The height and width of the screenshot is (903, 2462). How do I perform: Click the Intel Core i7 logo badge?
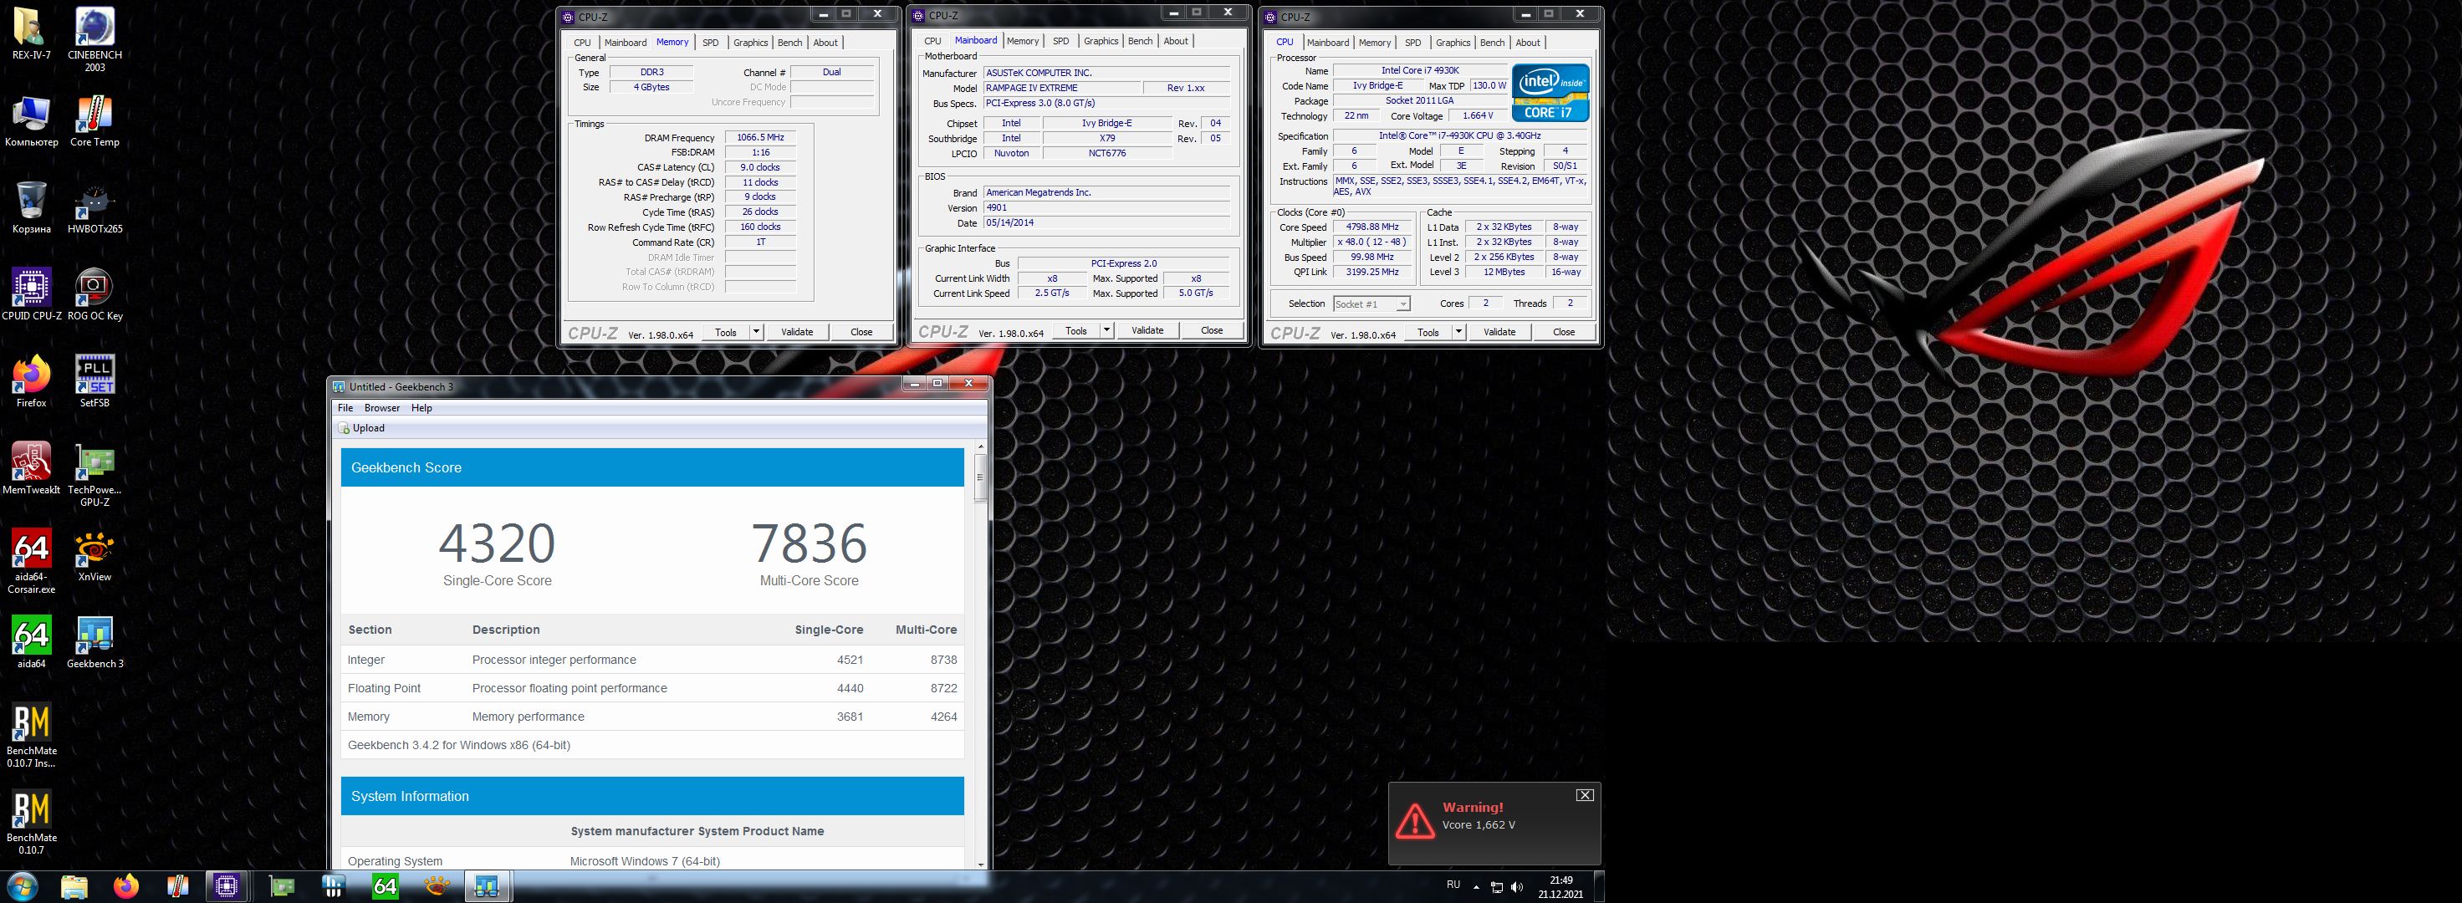(x=1550, y=93)
